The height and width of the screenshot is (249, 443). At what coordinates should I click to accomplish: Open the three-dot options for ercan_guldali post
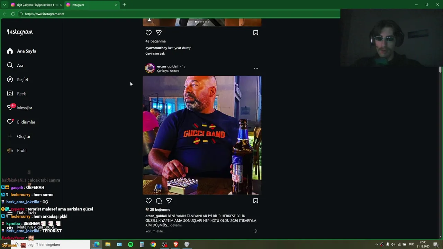(256, 68)
